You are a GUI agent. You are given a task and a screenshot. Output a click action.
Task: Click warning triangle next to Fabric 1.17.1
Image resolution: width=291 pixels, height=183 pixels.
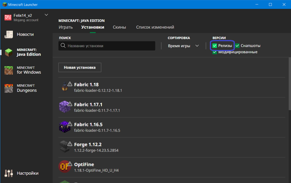click(70, 104)
